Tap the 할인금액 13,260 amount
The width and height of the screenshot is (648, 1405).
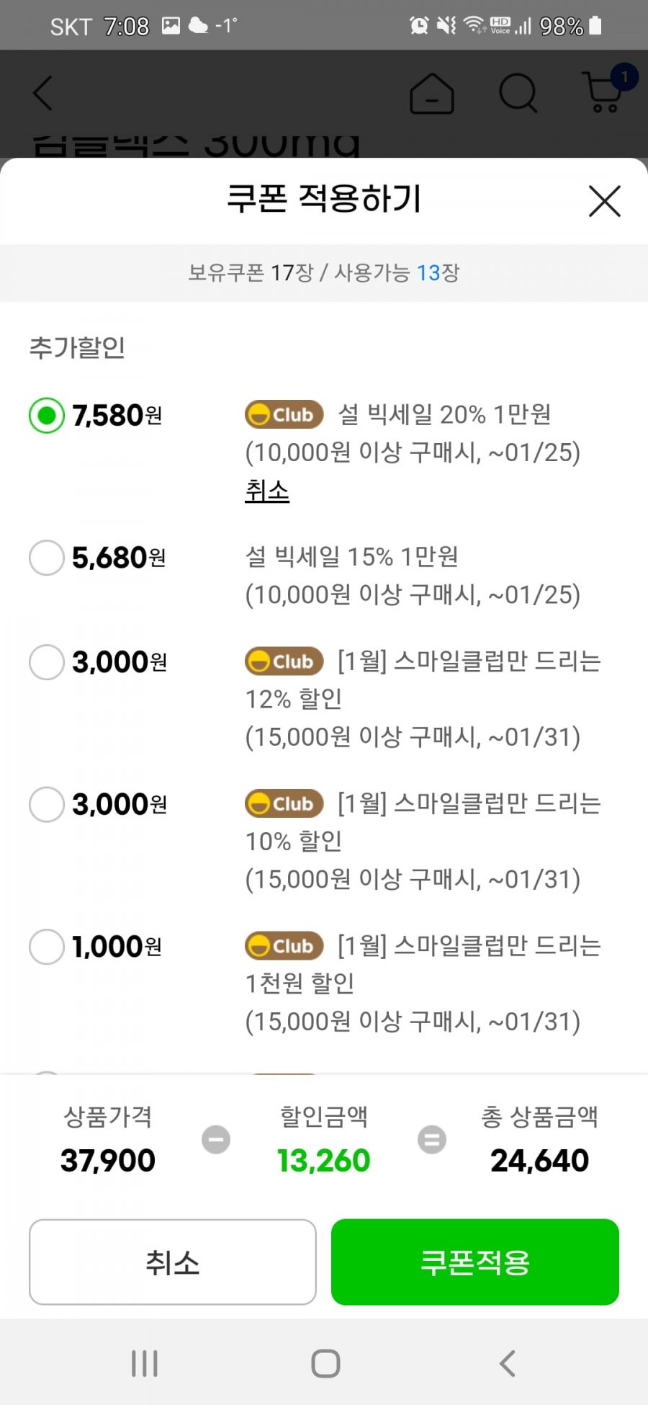323,1160
